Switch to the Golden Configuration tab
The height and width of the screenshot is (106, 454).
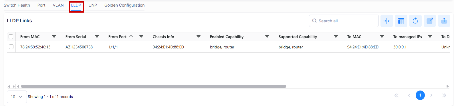pyautogui.click(x=124, y=5)
